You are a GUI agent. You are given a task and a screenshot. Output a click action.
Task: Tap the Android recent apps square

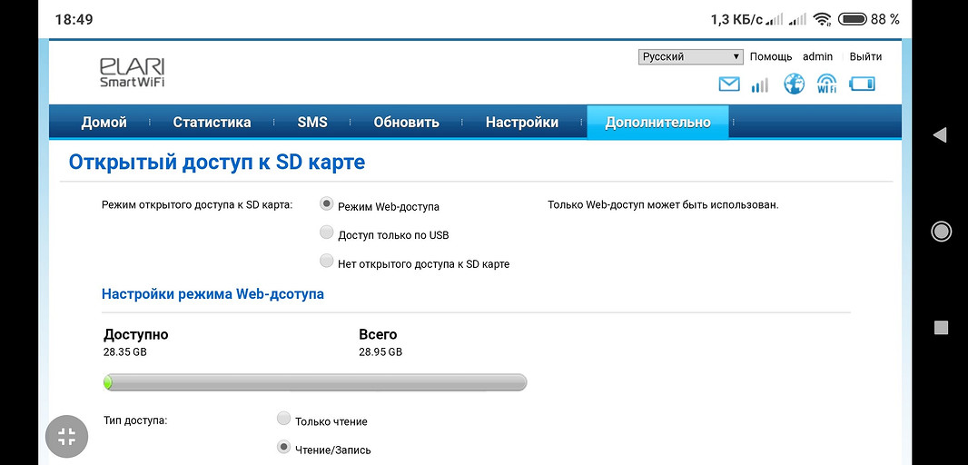pos(941,328)
